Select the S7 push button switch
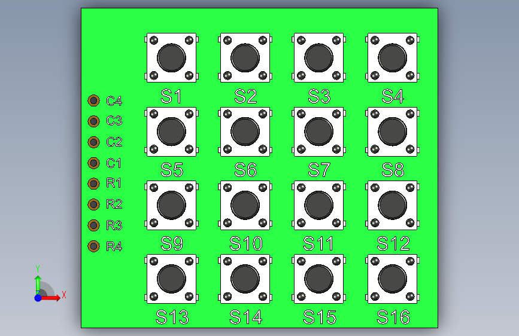Image resolution: width=519 pixels, height=336 pixels. (318, 132)
